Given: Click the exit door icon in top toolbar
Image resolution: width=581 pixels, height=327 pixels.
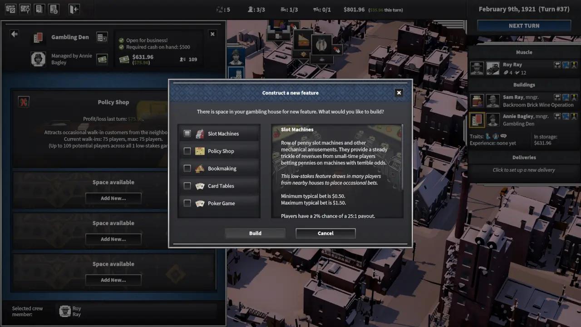Looking at the screenshot, I should pyautogui.click(x=74, y=9).
